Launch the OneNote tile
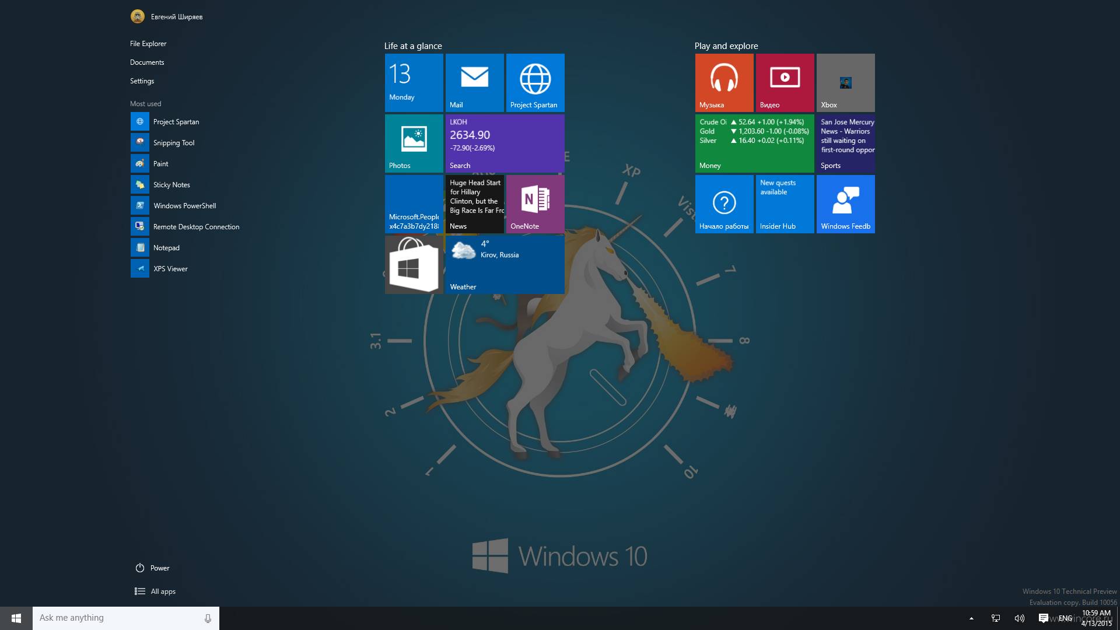The image size is (1120, 630). click(x=535, y=204)
